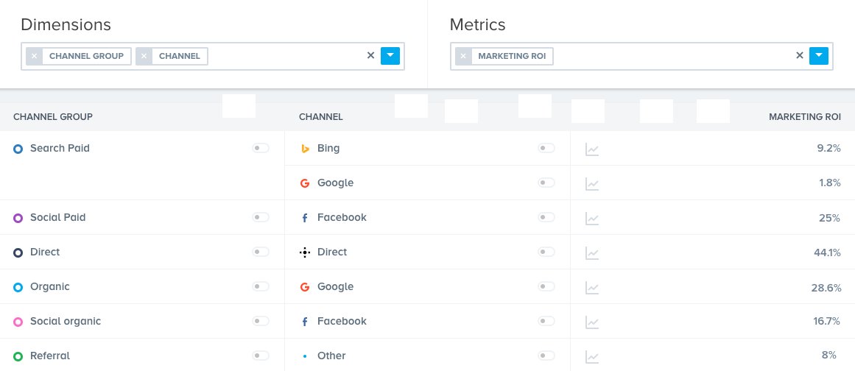Clear all selected Metrics
The width and height of the screenshot is (855, 371).
(800, 55)
